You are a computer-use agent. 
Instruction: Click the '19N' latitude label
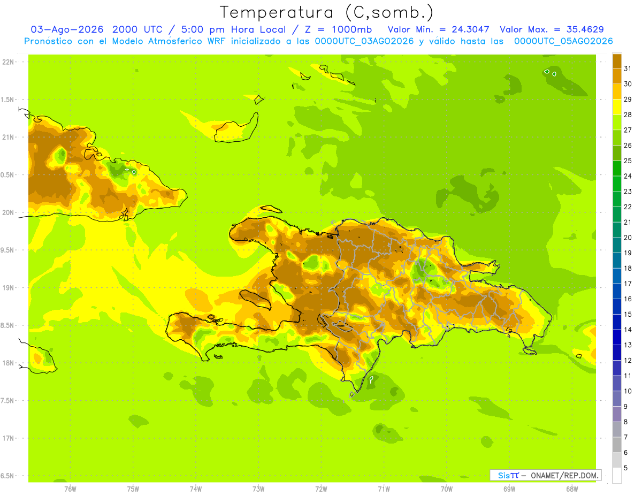tap(9, 288)
